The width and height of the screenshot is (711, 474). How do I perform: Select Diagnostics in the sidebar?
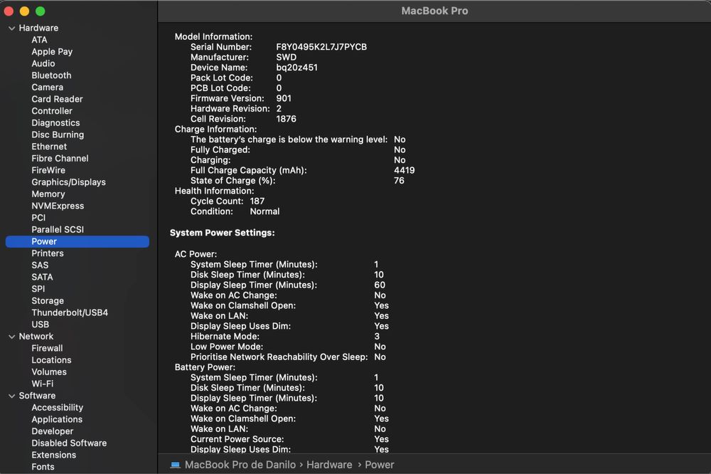55,122
